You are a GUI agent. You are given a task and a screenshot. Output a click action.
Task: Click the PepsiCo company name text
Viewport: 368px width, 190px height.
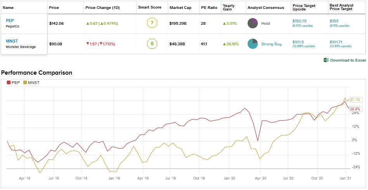[13, 26]
